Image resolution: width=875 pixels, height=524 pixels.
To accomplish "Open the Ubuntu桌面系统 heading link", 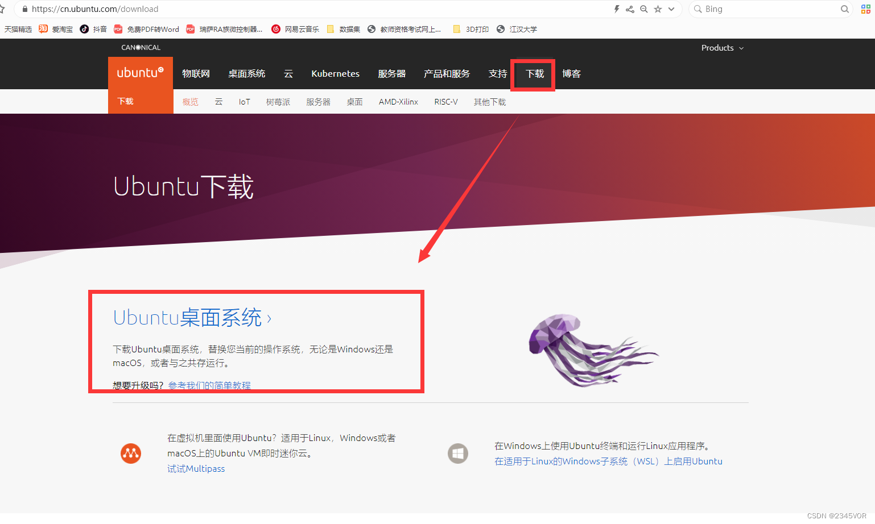I will tap(192, 317).
